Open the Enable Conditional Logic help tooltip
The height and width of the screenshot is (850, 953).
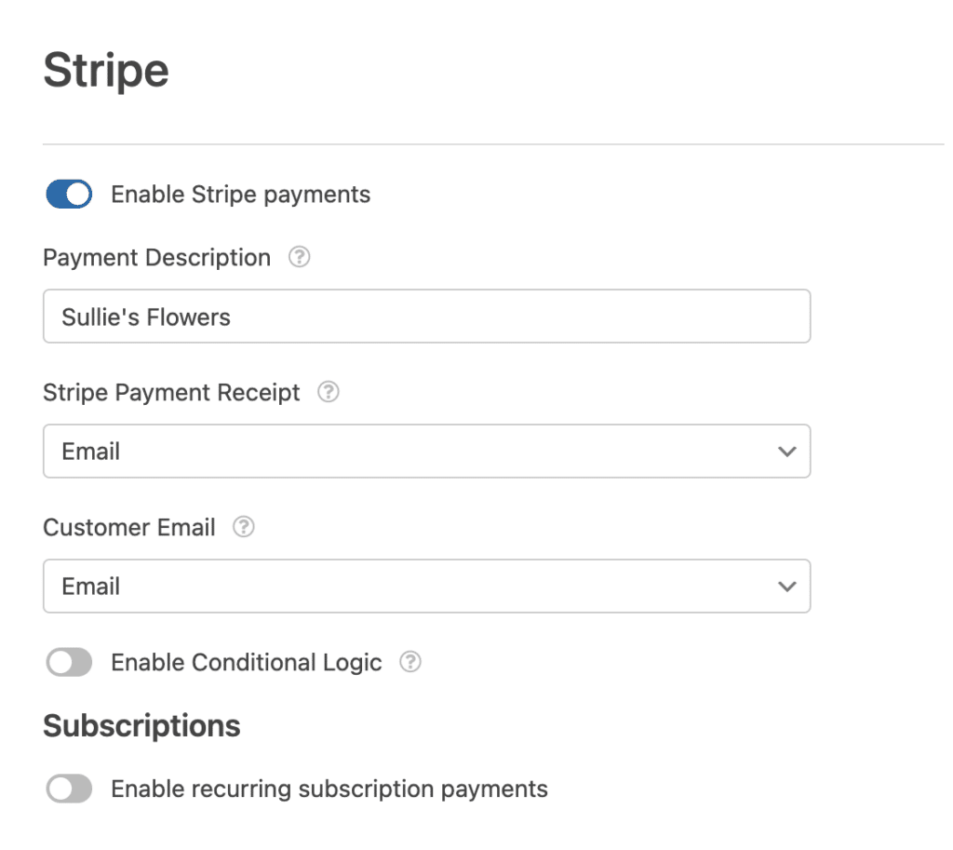tap(411, 662)
